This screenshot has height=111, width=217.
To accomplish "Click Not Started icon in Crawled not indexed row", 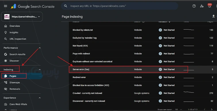I will pyautogui.click(x=160, y=93).
